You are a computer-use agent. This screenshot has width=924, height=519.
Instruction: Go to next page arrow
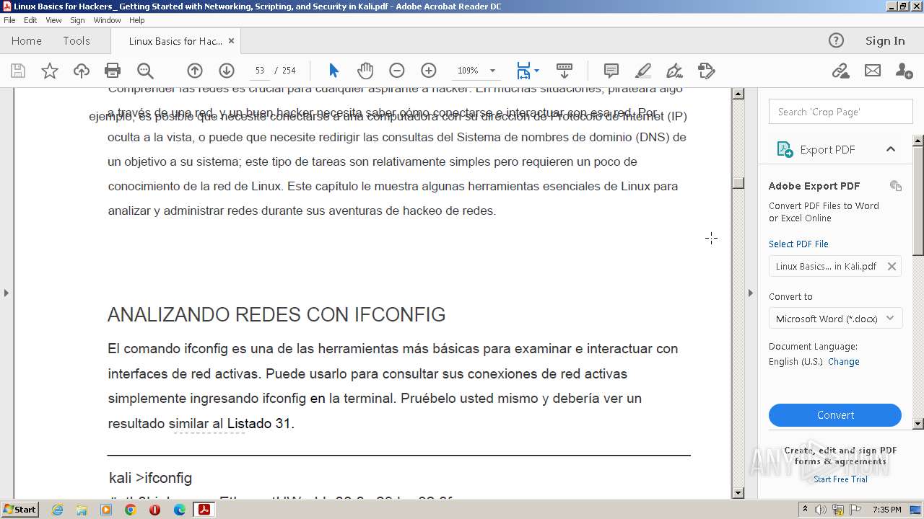[x=227, y=71]
